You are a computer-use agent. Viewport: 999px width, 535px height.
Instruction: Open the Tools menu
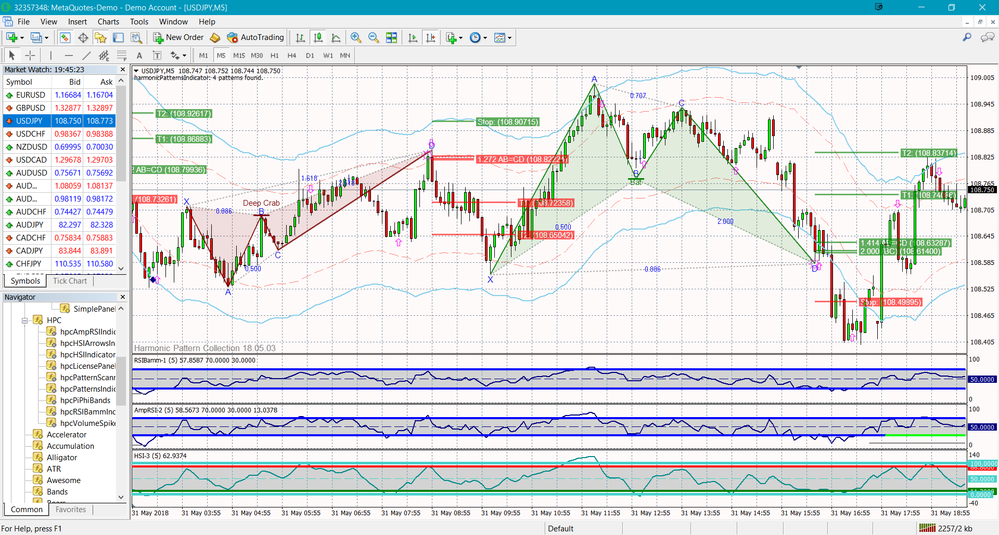click(139, 22)
